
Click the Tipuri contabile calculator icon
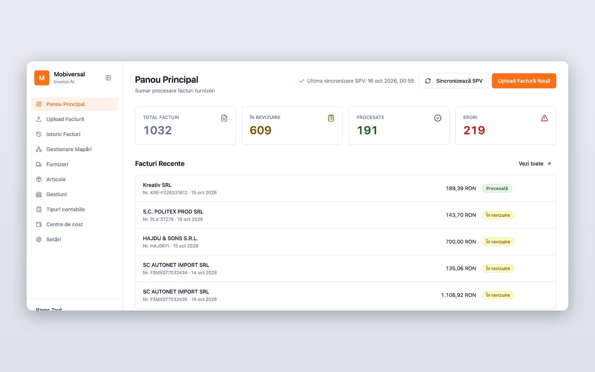click(39, 209)
